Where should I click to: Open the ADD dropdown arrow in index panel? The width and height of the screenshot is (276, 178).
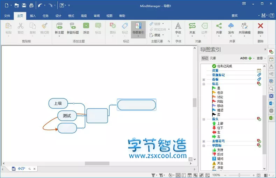254,58
